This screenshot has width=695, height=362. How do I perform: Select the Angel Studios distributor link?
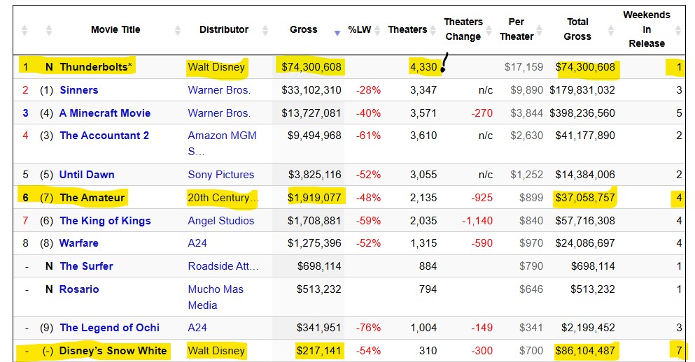pyautogui.click(x=220, y=220)
